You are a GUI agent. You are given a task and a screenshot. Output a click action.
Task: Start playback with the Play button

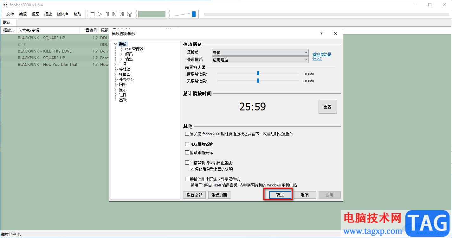pos(100,14)
